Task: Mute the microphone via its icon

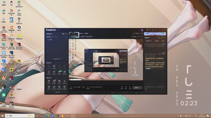Action: coord(71,87)
